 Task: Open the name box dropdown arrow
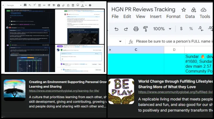120,41
